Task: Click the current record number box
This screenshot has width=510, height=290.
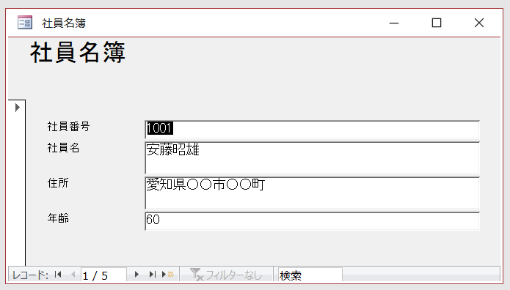Action: pyautogui.click(x=103, y=275)
